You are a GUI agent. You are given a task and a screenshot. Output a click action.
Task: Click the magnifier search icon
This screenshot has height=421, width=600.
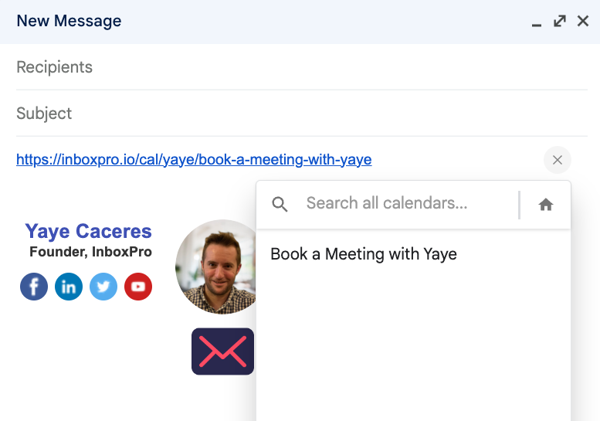click(x=280, y=204)
